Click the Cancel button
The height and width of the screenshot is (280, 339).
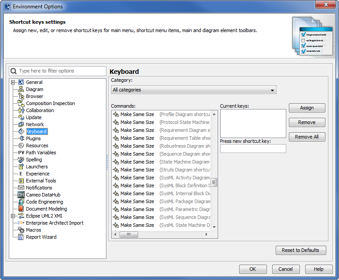tap(286, 269)
